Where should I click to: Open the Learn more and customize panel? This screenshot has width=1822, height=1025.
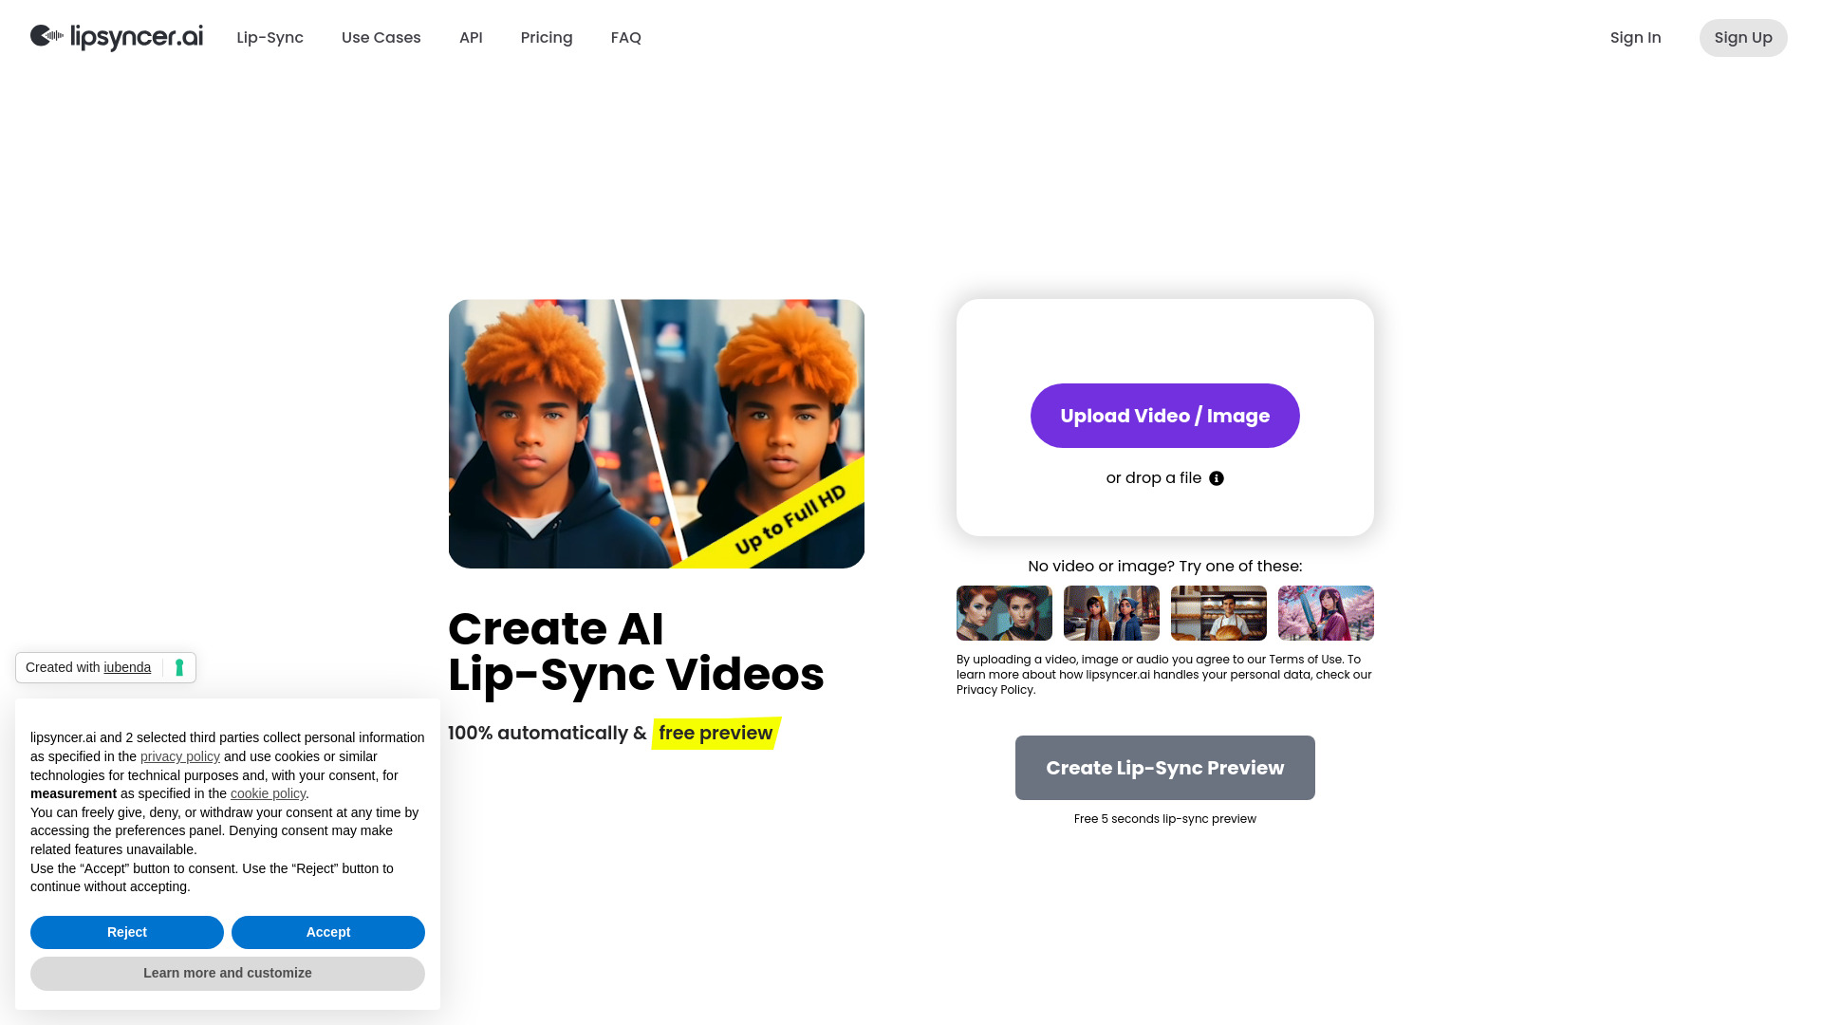click(227, 973)
